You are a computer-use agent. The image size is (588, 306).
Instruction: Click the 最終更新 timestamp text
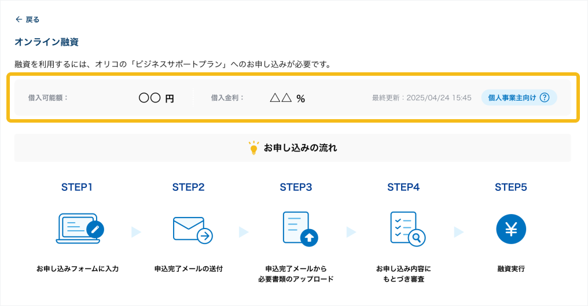click(421, 98)
